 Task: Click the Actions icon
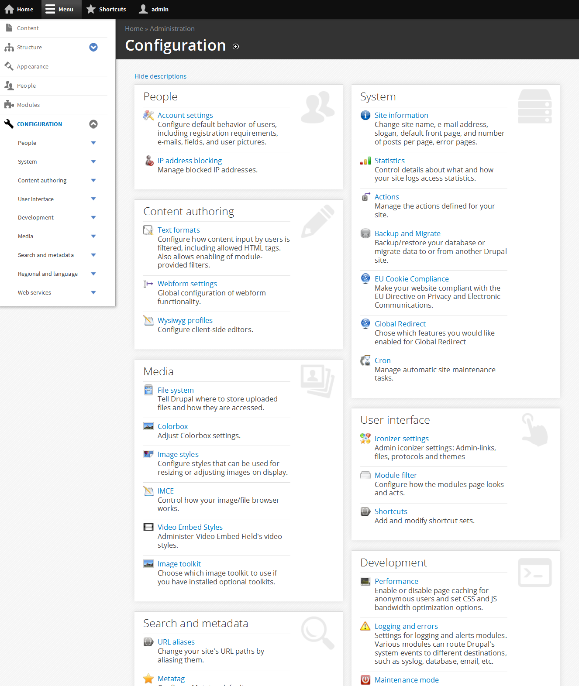click(365, 197)
